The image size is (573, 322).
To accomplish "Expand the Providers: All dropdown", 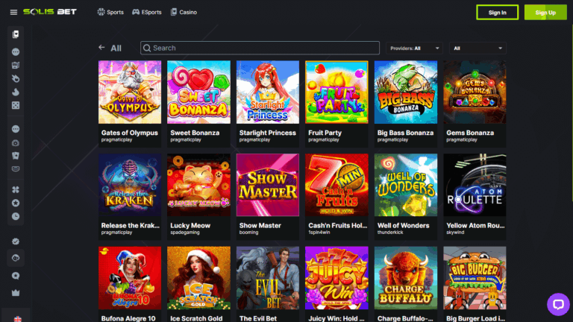I will click(x=414, y=48).
